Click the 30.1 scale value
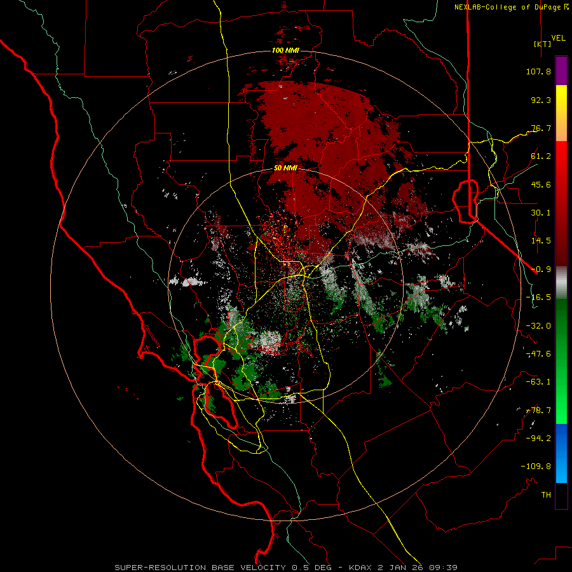This screenshot has width=572, height=572. click(541, 213)
